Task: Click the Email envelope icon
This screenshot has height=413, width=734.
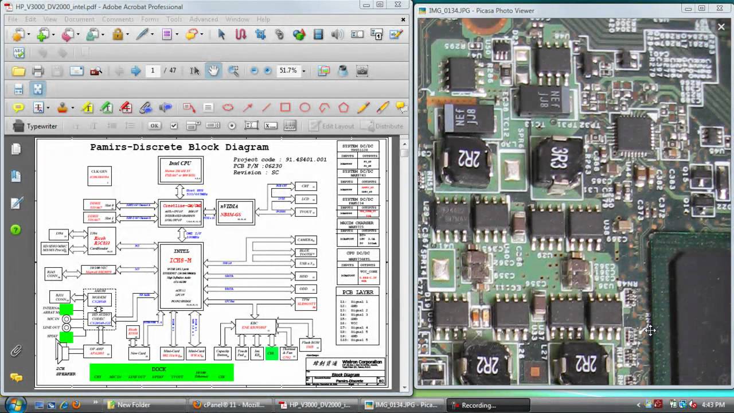Action: pos(76,71)
